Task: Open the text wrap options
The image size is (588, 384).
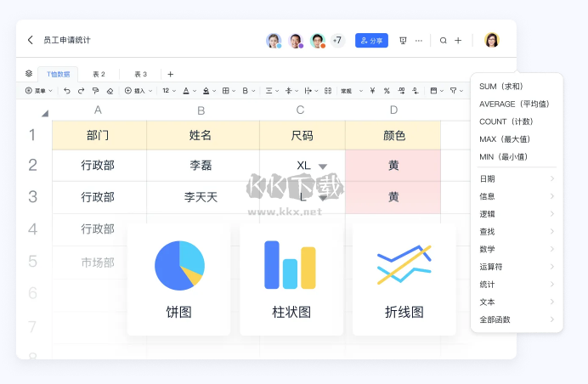Action: coord(308,91)
